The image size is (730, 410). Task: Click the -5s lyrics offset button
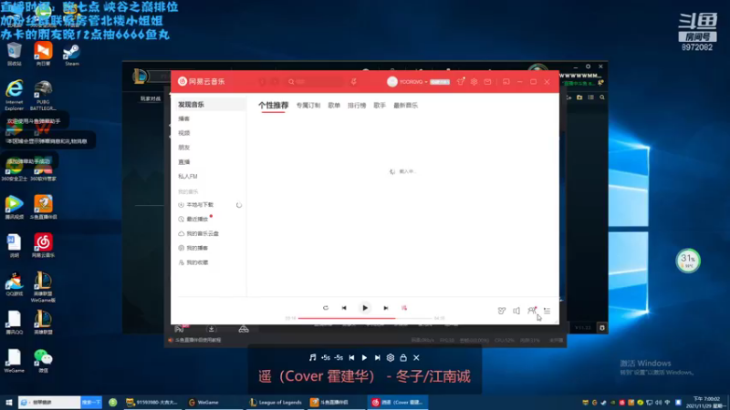(339, 357)
